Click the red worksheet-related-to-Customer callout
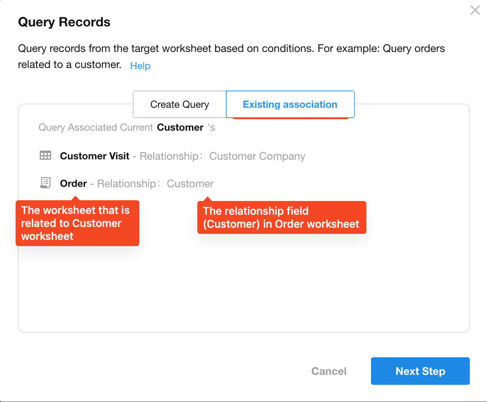The width and height of the screenshot is (487, 402). [77, 223]
